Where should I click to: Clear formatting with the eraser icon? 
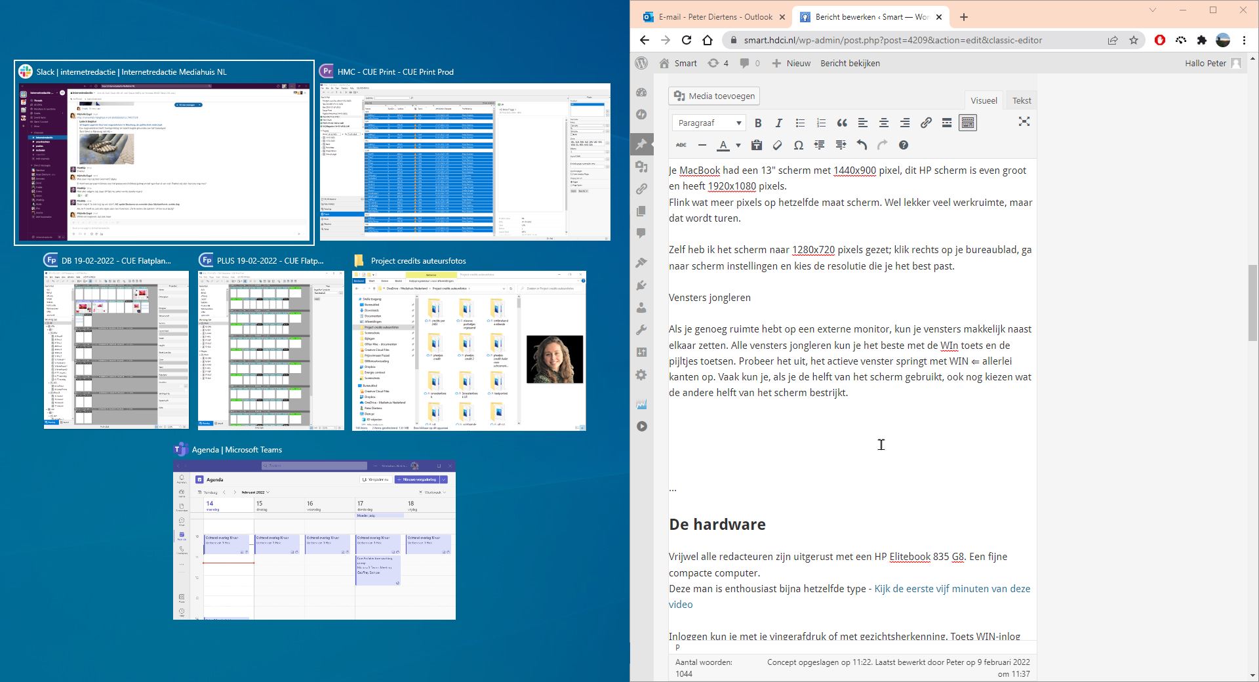pos(777,145)
